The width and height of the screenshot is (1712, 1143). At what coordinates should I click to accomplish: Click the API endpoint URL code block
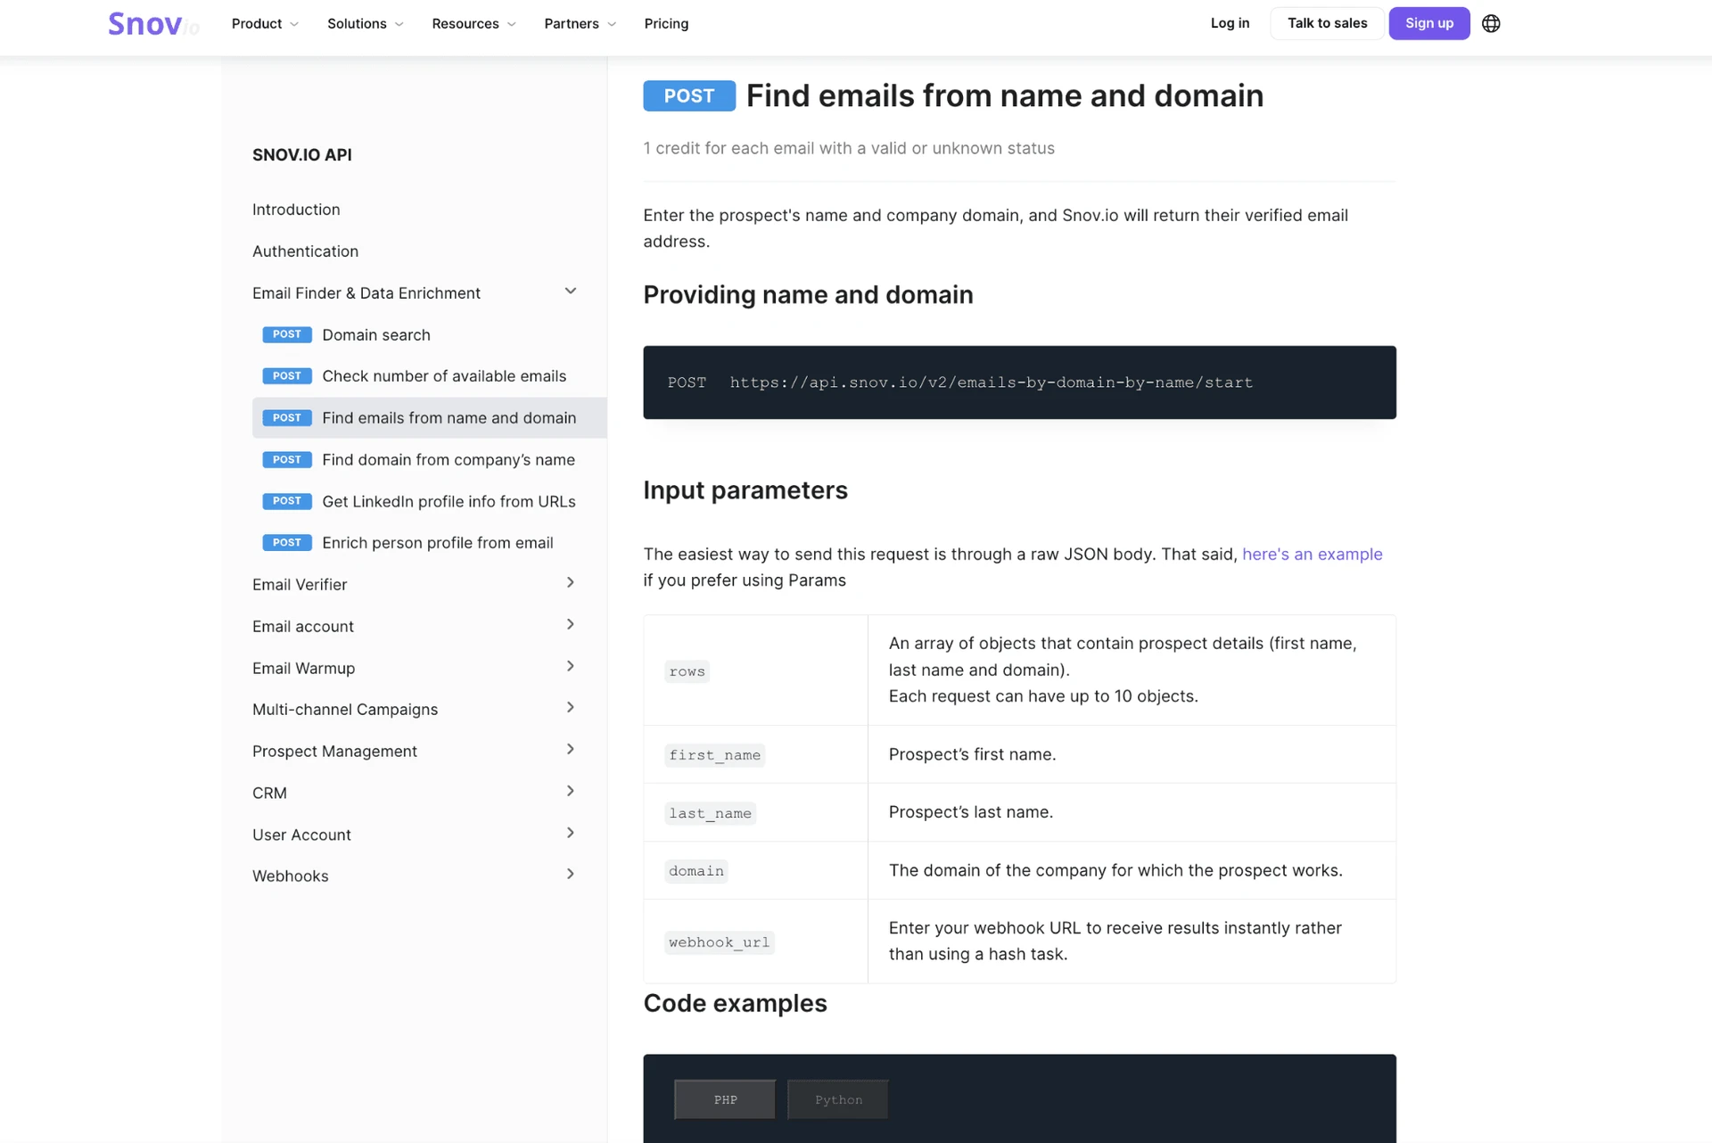coord(1019,382)
